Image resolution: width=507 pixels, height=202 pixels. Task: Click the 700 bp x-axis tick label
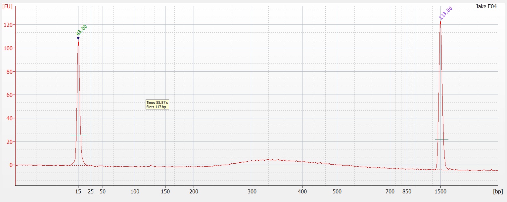(x=390, y=191)
